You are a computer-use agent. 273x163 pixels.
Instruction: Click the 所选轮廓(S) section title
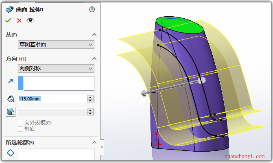pyautogui.click(x=20, y=143)
